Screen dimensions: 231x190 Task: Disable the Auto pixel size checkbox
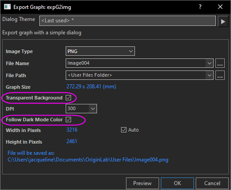[x=124, y=130]
